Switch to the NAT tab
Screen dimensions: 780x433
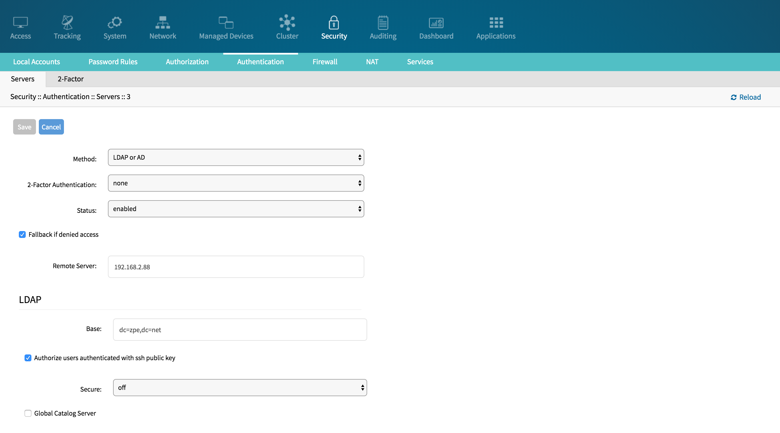click(x=372, y=62)
